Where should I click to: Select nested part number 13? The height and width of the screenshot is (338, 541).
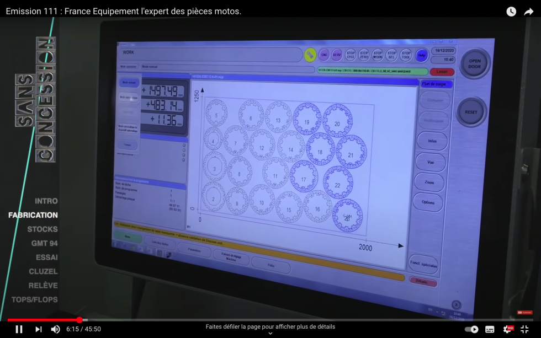click(278, 117)
